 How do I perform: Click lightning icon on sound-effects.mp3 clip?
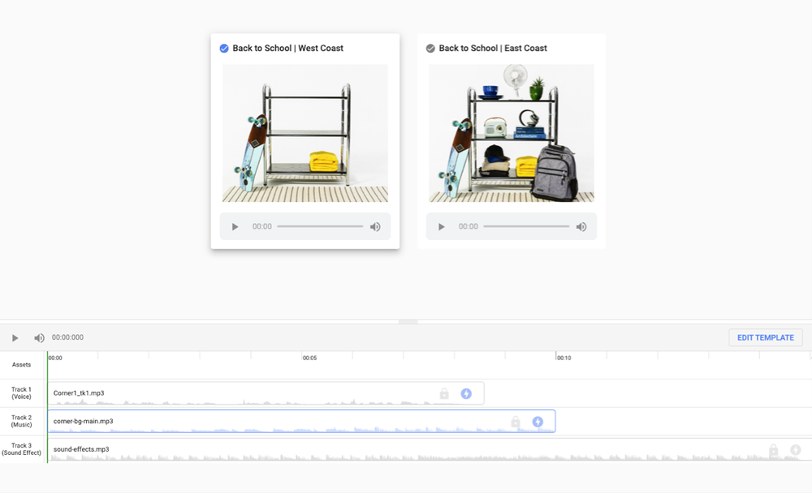click(x=796, y=450)
